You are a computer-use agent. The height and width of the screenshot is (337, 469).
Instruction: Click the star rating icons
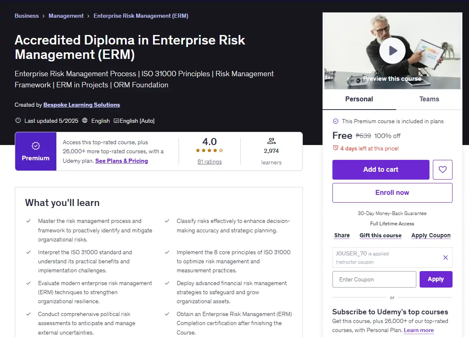click(209, 150)
